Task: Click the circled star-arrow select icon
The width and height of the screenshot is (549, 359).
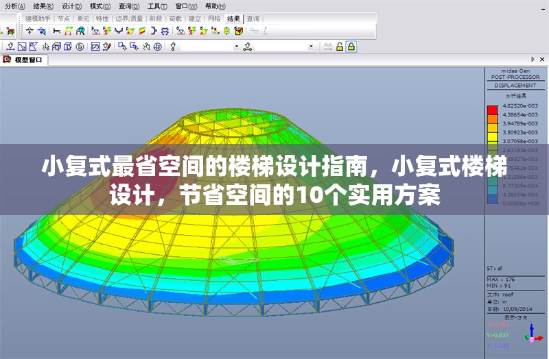Action: 158,47
